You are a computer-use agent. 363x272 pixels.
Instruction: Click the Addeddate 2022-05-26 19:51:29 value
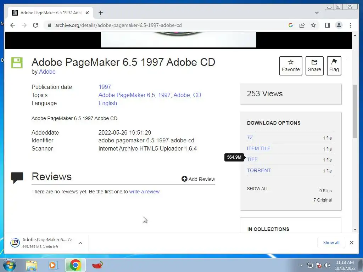(125, 132)
